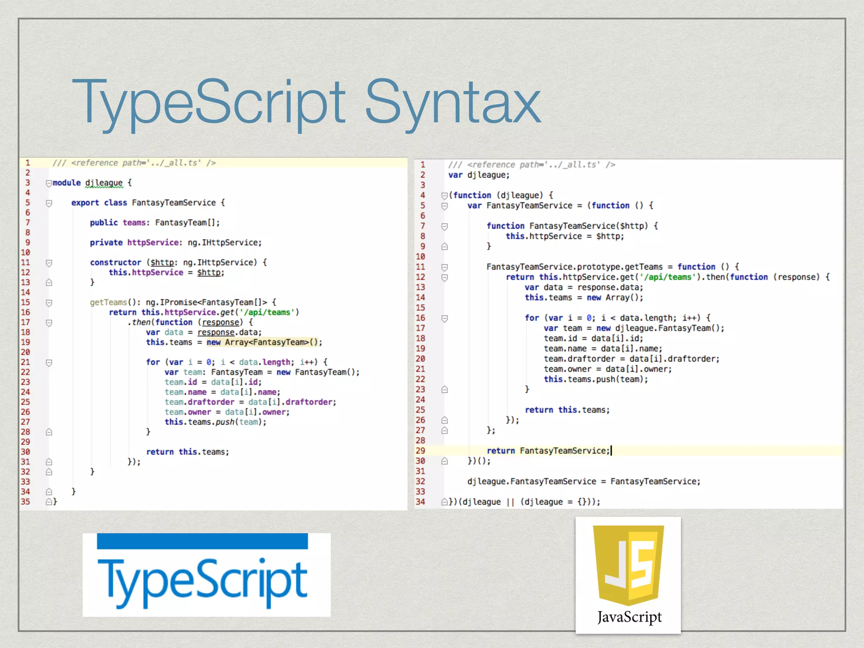Click line number 1 in the TypeScript pane
This screenshot has width=864, height=648.
click(27, 162)
